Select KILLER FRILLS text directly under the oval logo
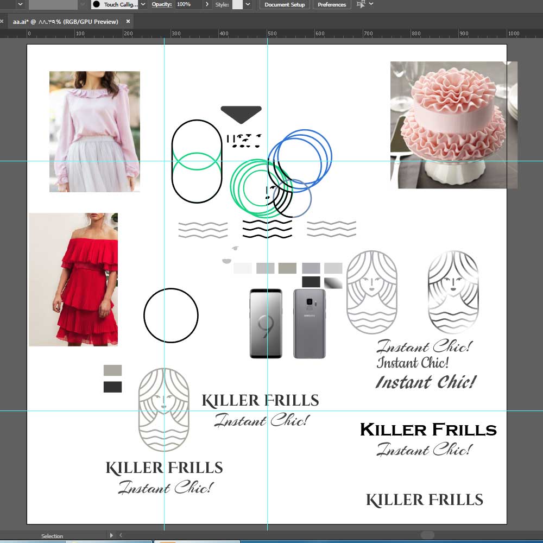This screenshot has height=543, width=543. click(164, 468)
